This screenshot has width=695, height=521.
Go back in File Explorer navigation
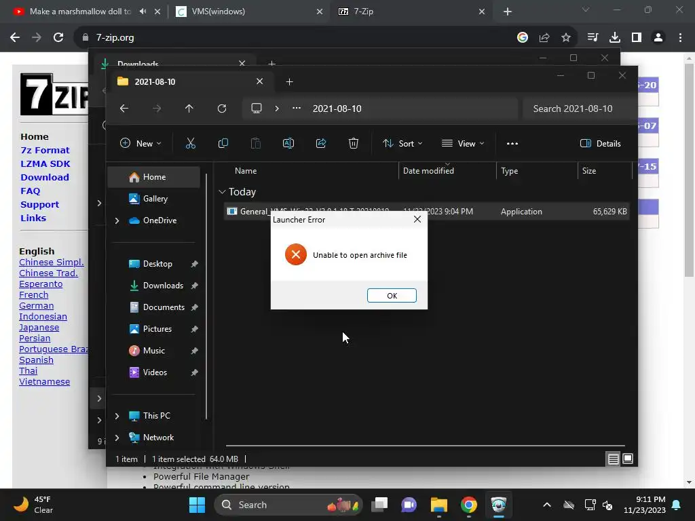[124, 108]
